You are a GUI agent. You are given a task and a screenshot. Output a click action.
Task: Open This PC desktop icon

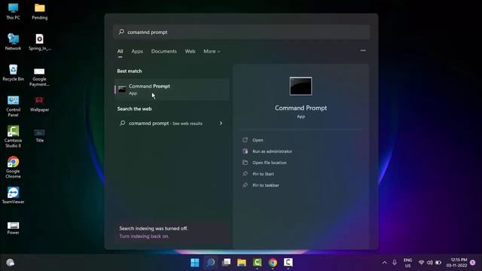point(13,11)
